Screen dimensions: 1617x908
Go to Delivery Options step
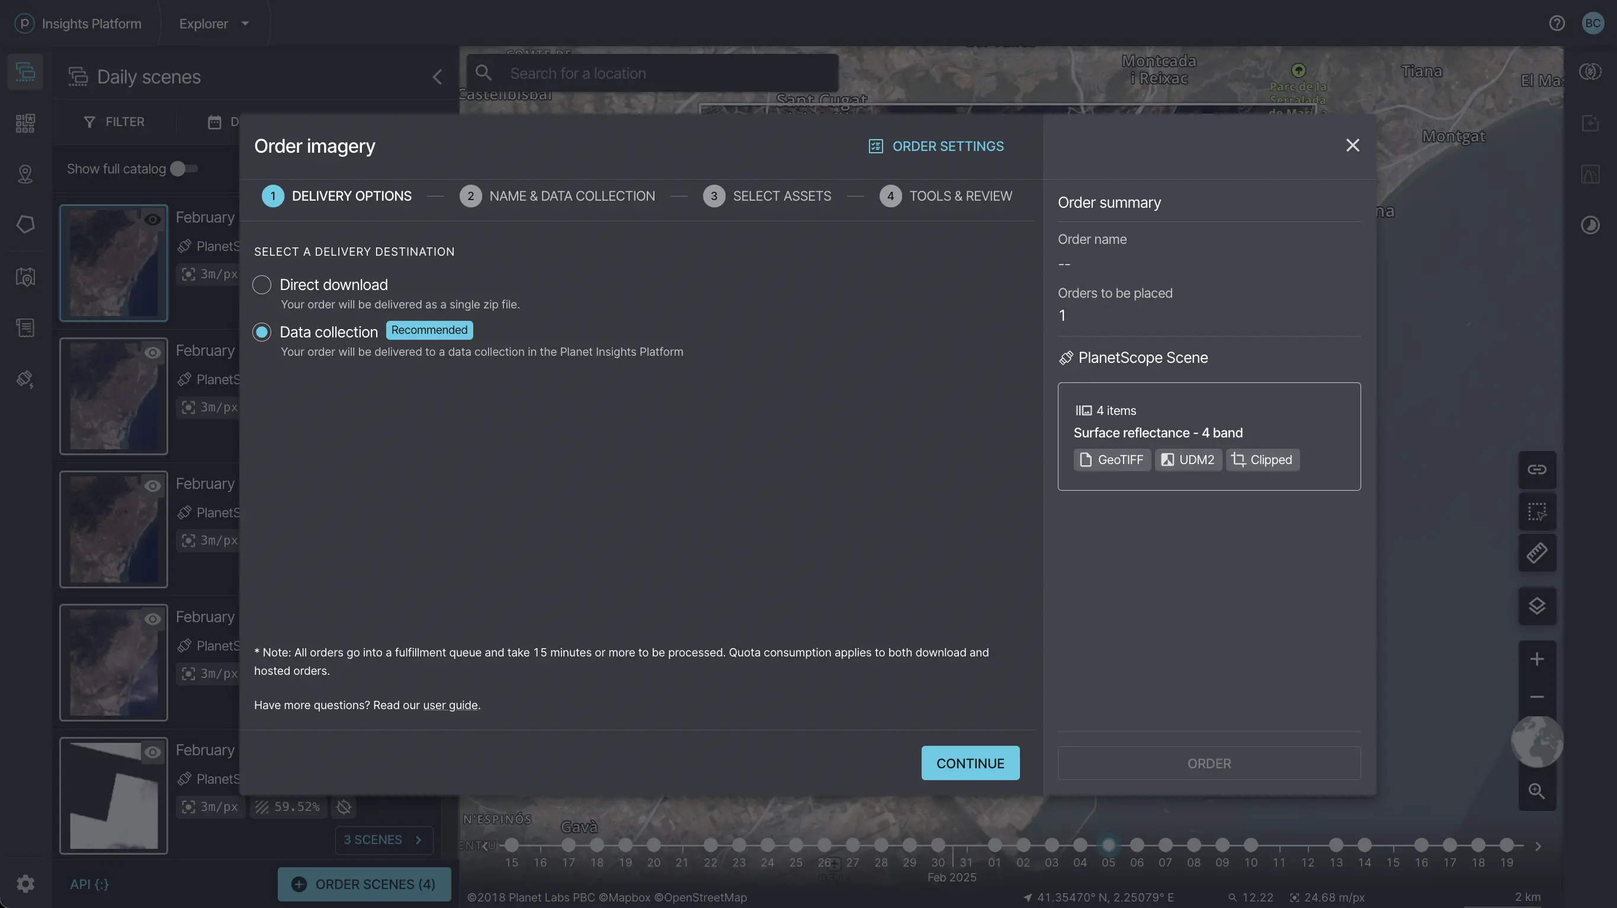coord(336,197)
